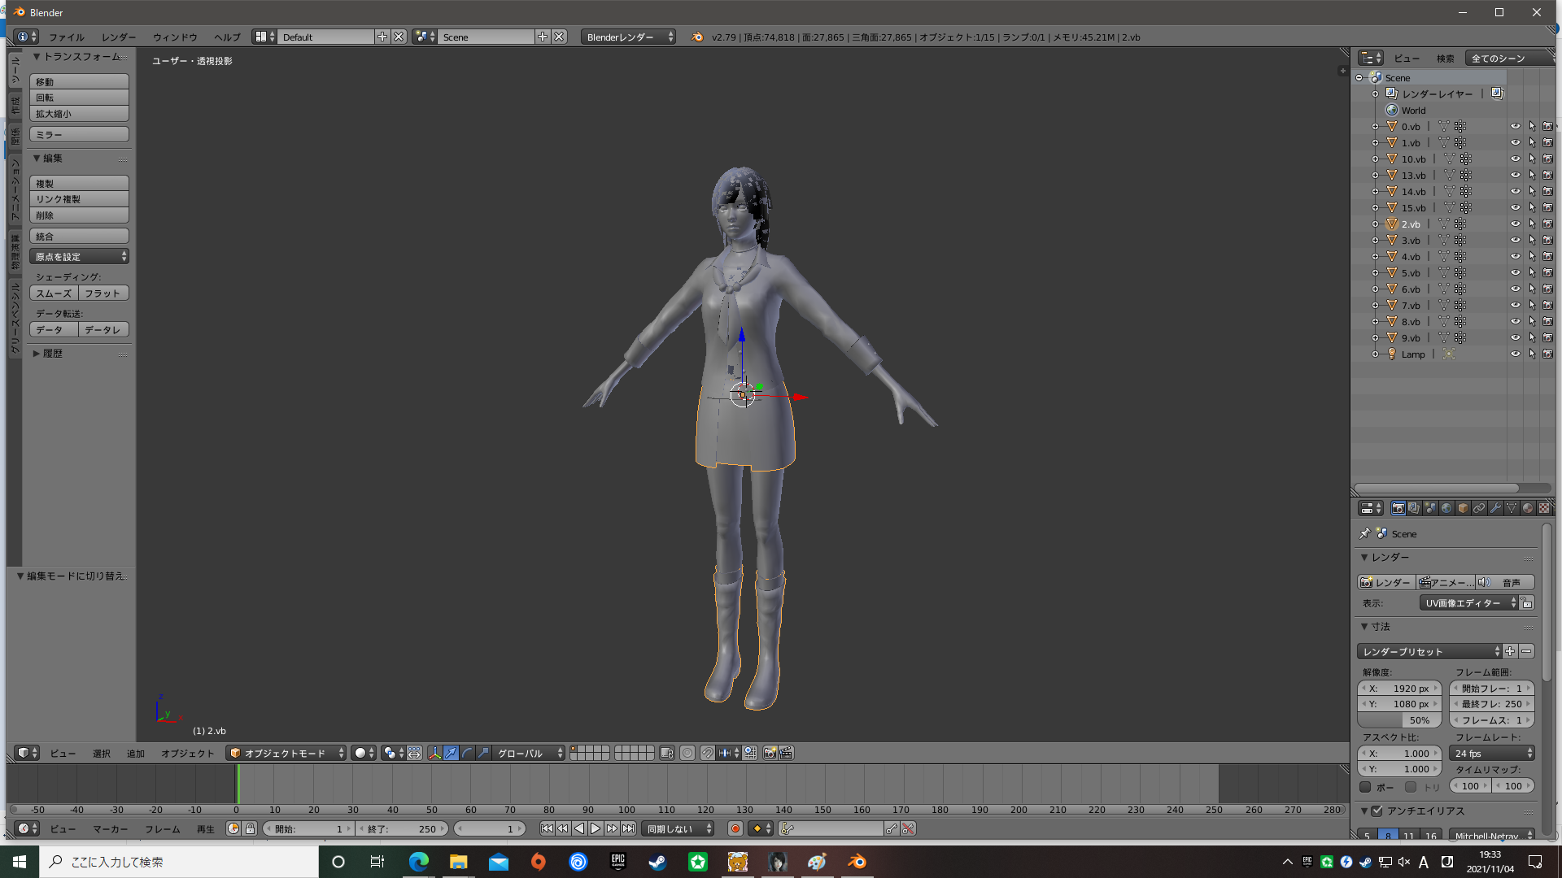The height and width of the screenshot is (878, 1562).
Task: Open the Object properties tab (orange cube)
Action: (x=1463, y=508)
